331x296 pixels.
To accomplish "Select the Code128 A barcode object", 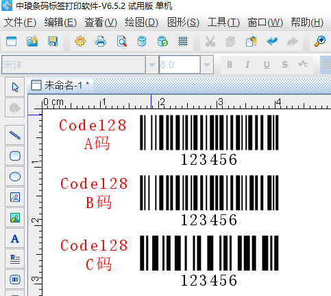I will (209, 140).
